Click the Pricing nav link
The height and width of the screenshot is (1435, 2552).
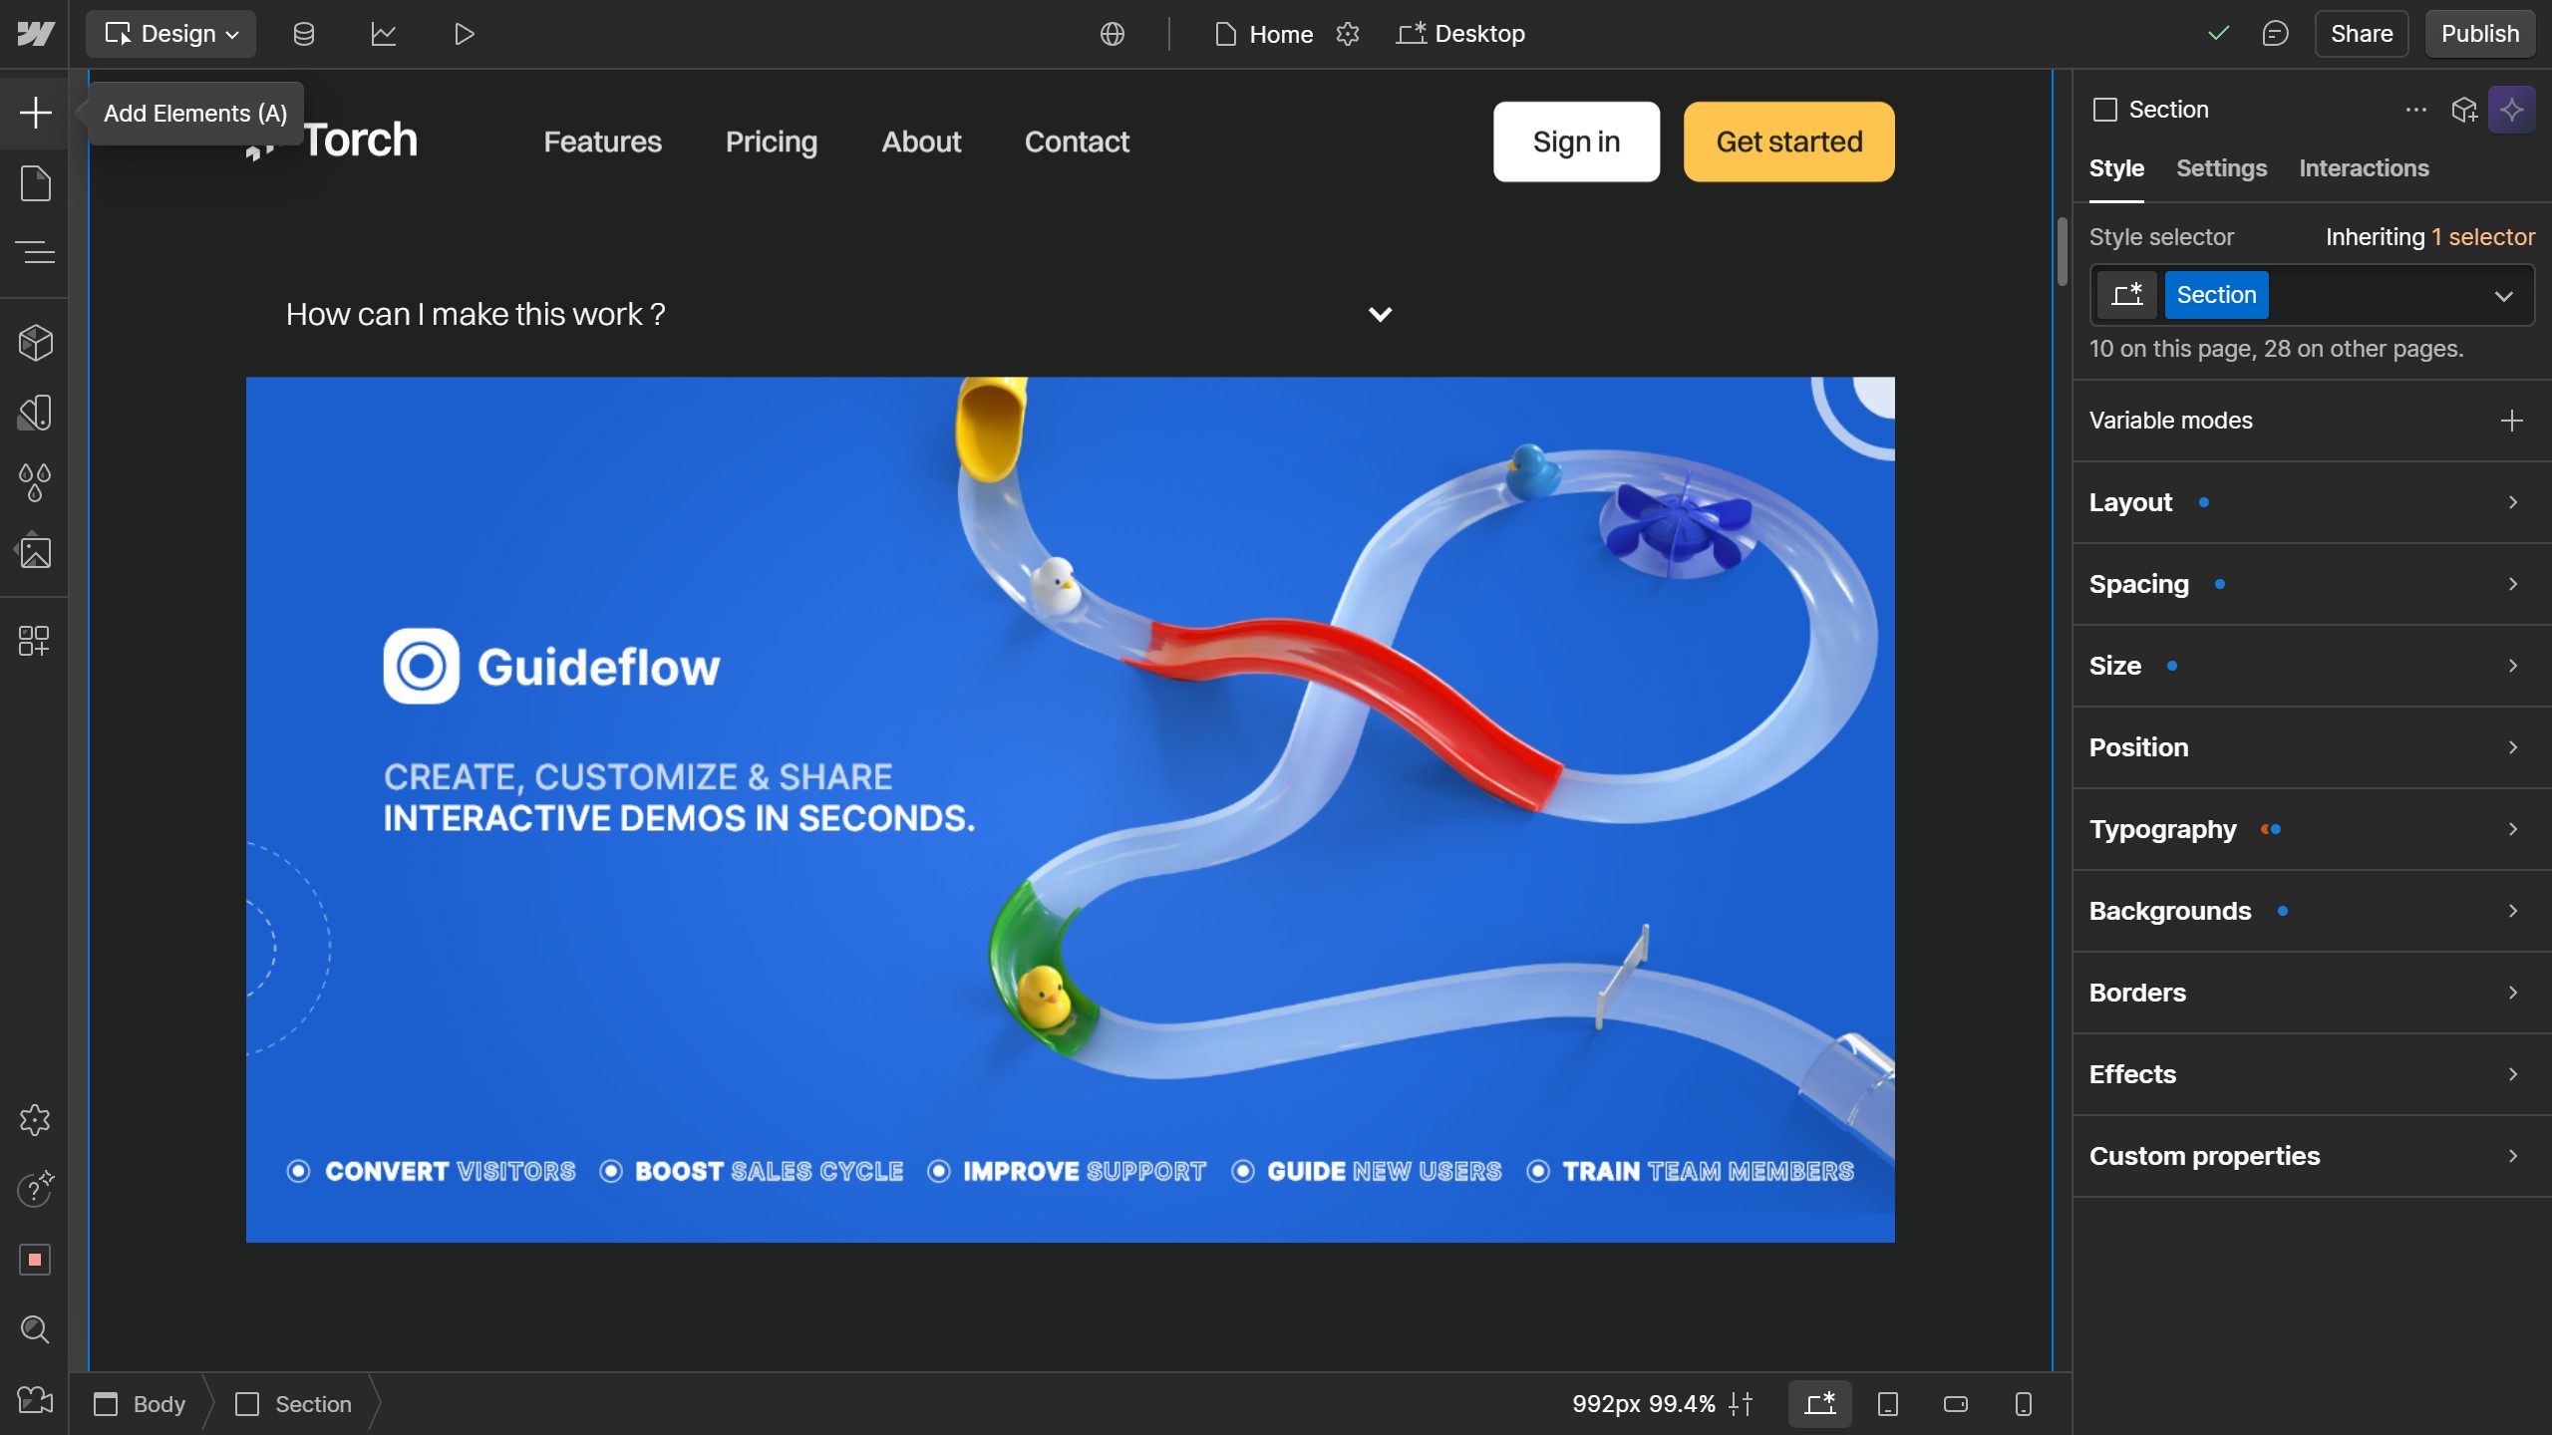pyautogui.click(x=772, y=142)
